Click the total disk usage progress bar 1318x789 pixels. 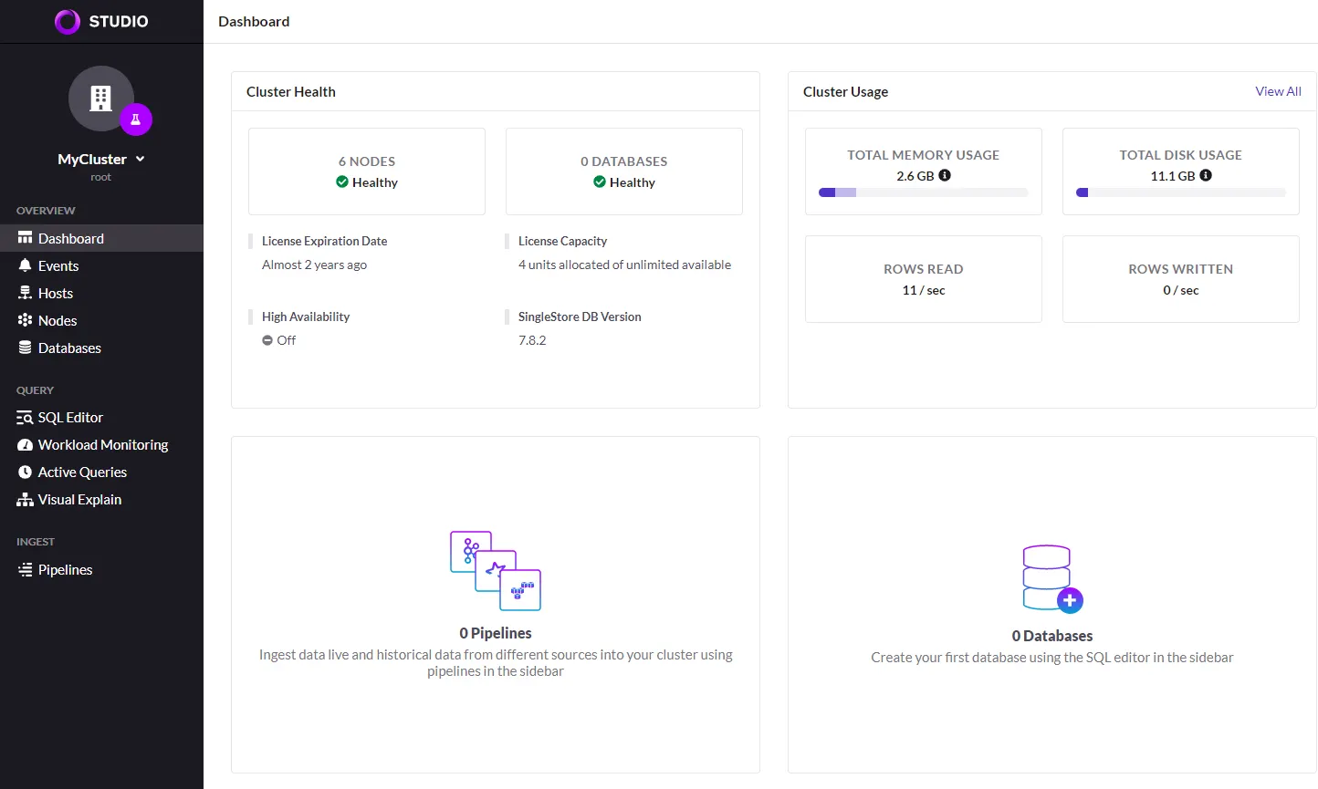1180,192
